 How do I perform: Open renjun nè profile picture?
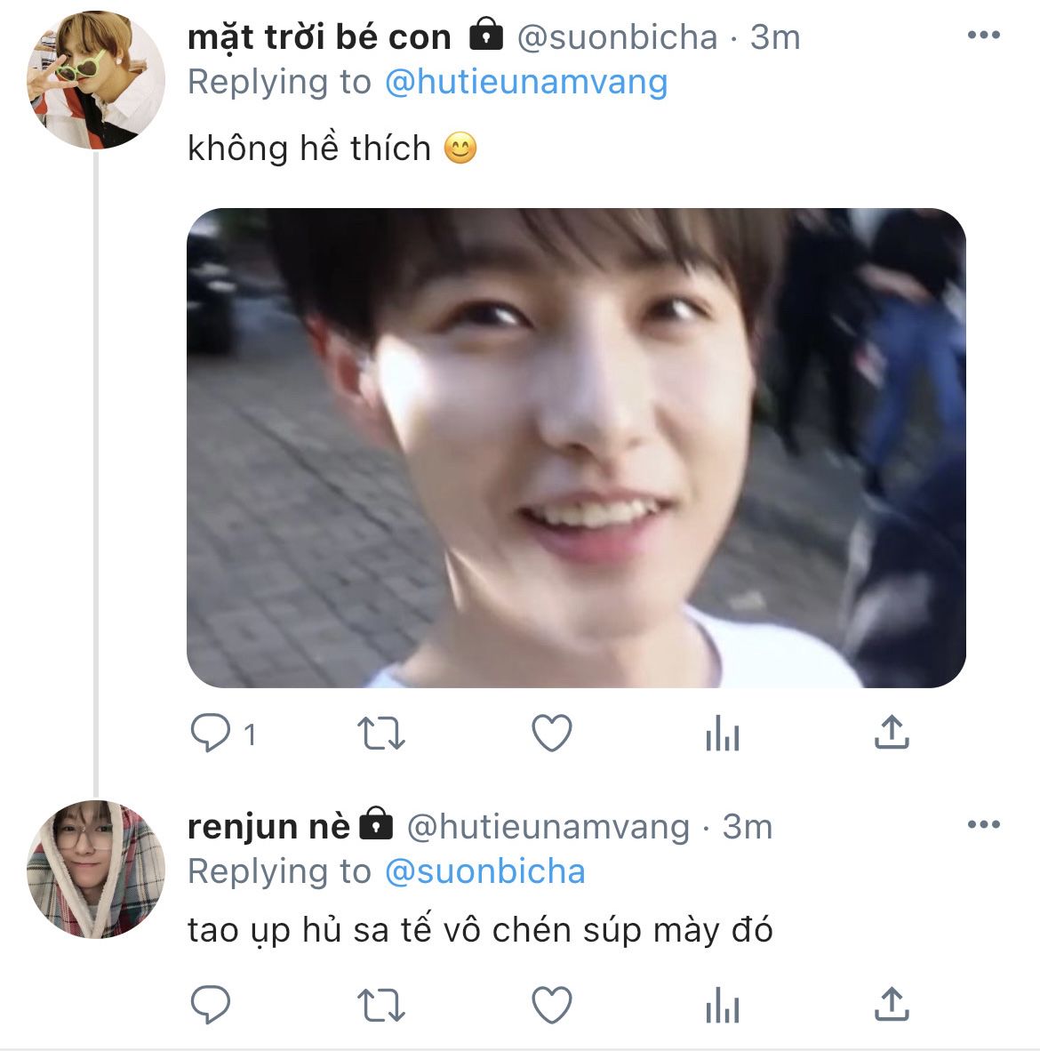point(96,870)
